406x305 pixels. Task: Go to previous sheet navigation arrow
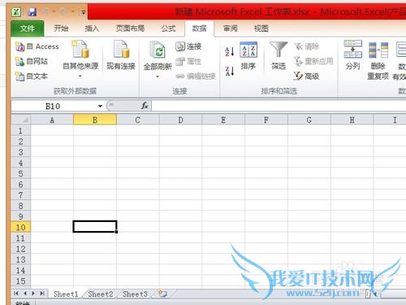tap(25, 294)
